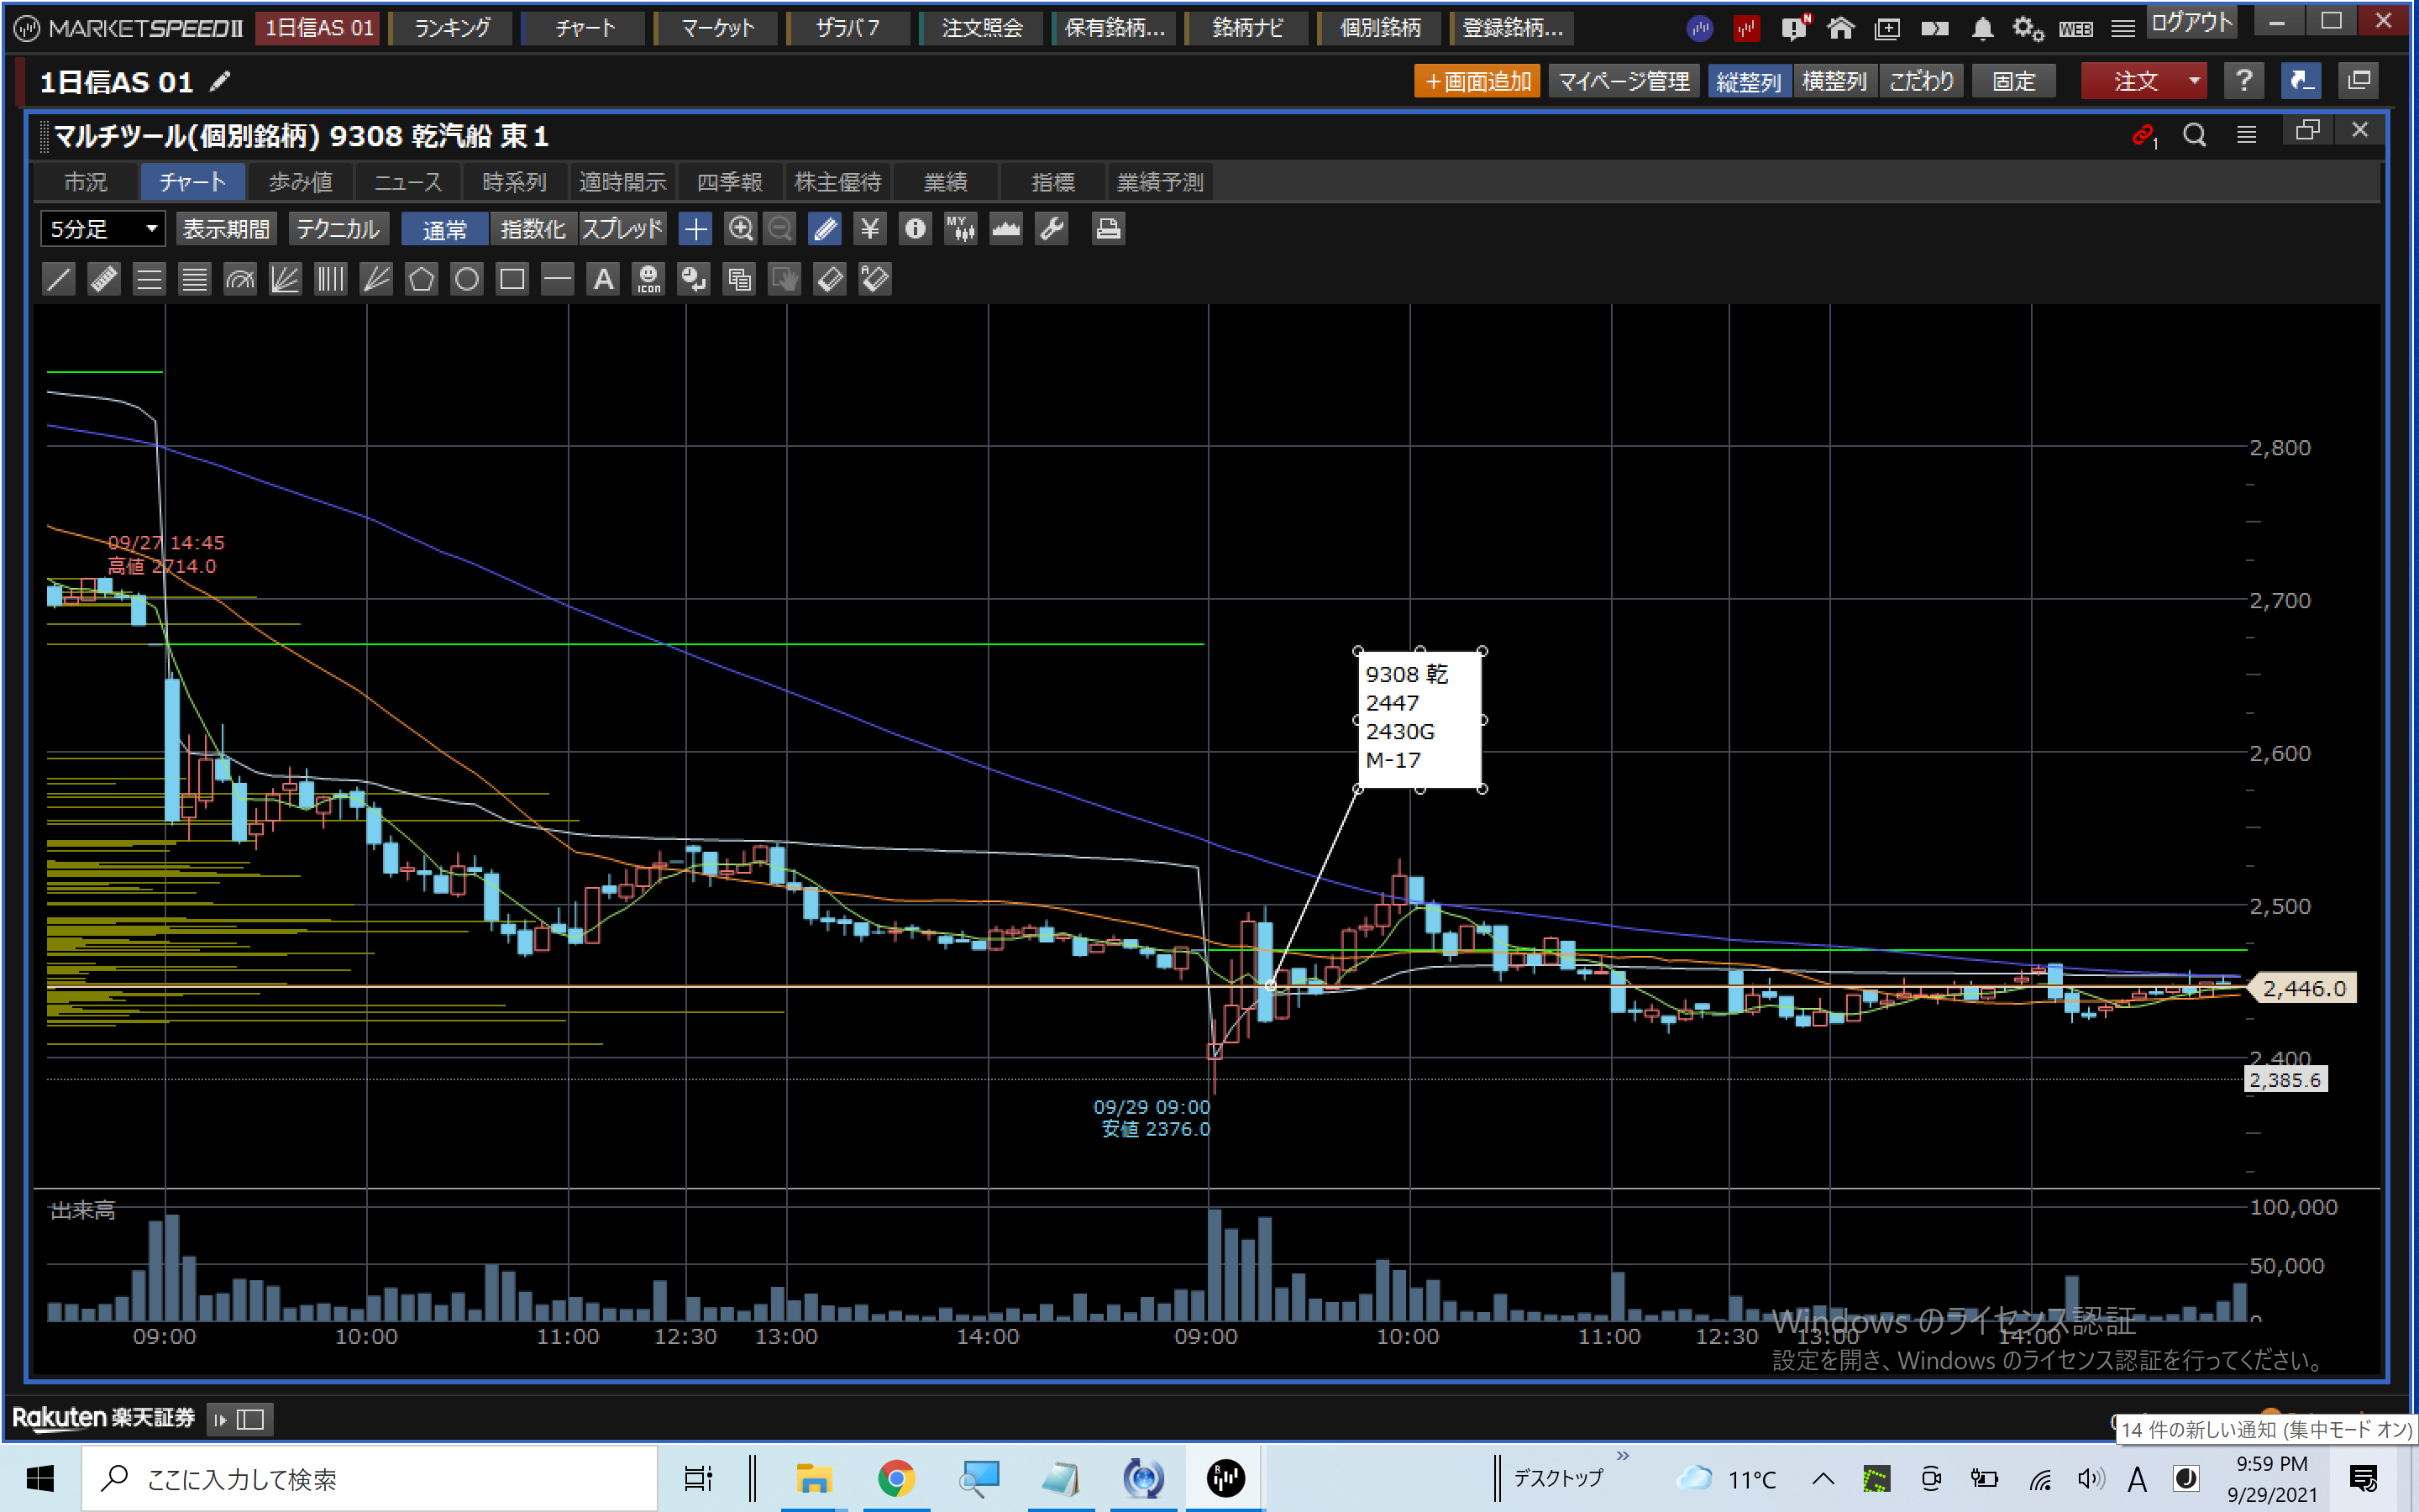The width and height of the screenshot is (2419, 1512).
Task: Select the eraser delete drawing tool
Action: [830, 279]
